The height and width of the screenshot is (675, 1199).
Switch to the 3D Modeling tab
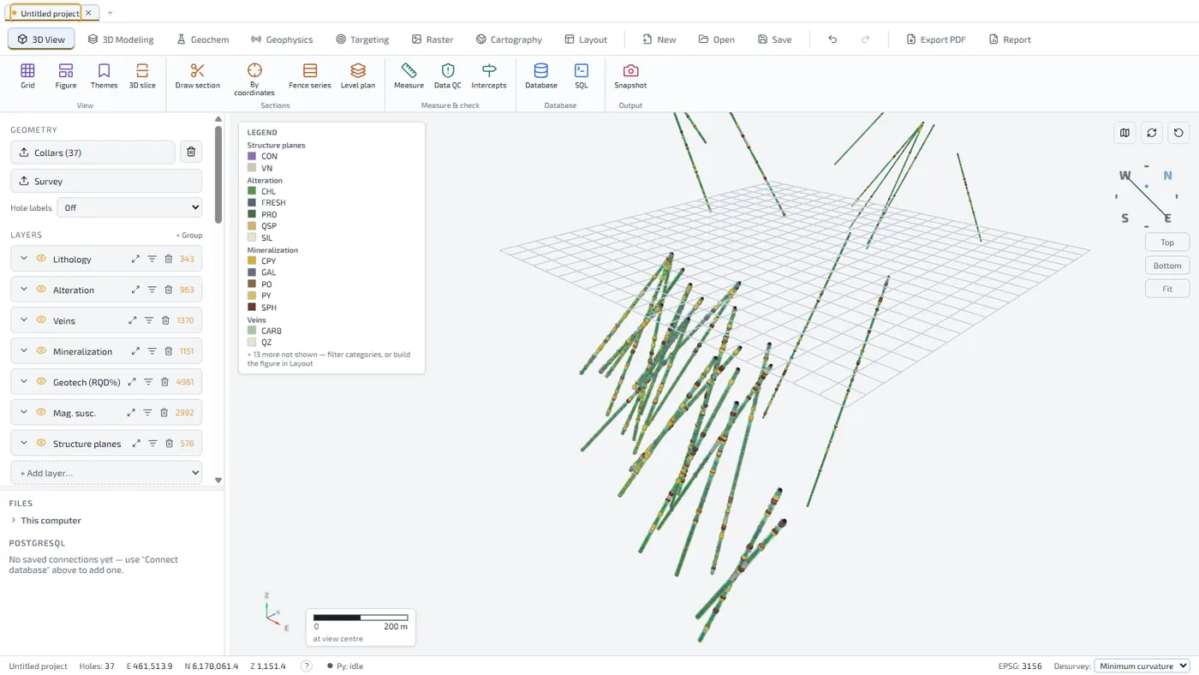[x=121, y=39]
